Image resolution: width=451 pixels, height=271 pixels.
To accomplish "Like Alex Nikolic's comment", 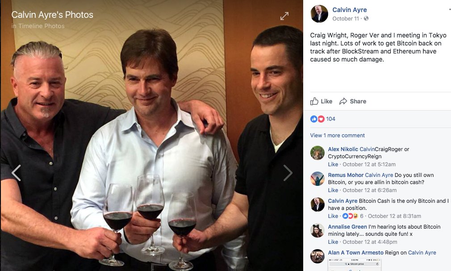I will pyautogui.click(x=333, y=164).
